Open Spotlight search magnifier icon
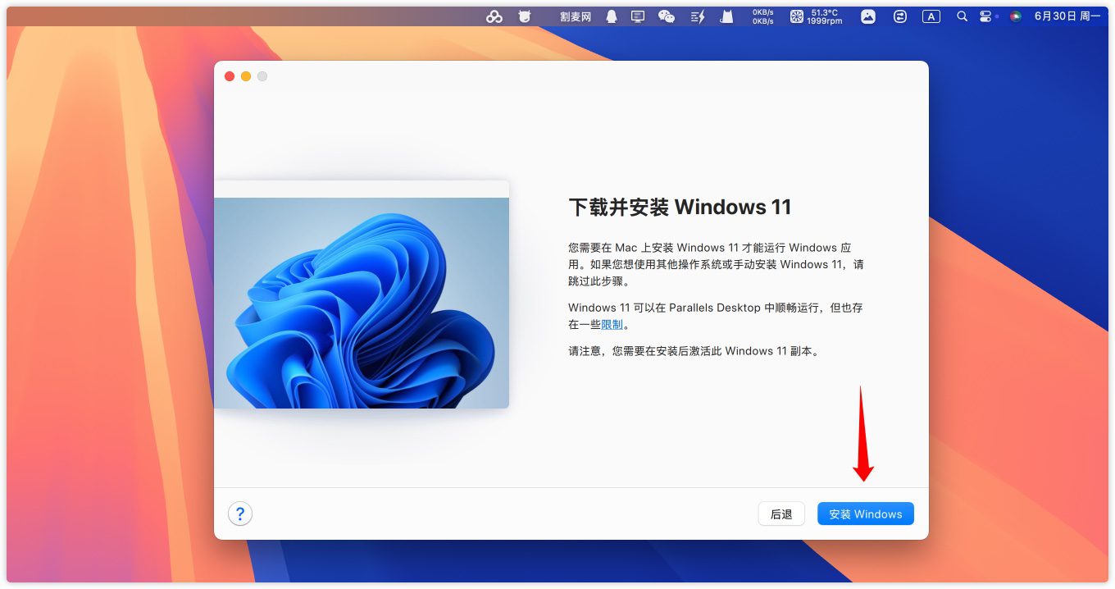The image size is (1115, 589). [962, 16]
